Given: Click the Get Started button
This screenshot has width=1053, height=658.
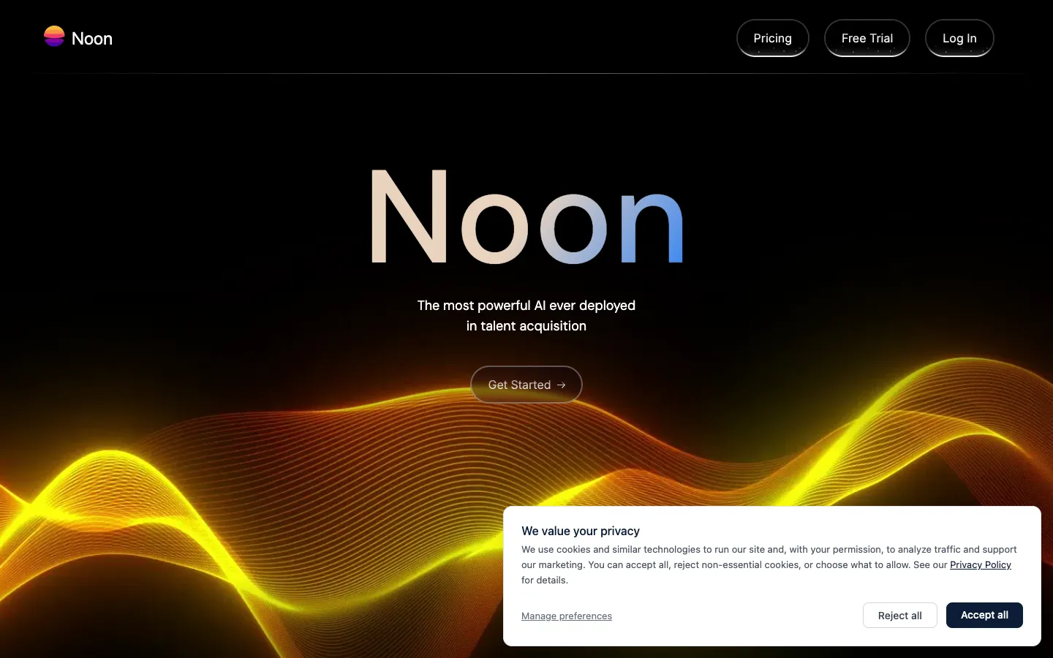Looking at the screenshot, I should point(526,385).
